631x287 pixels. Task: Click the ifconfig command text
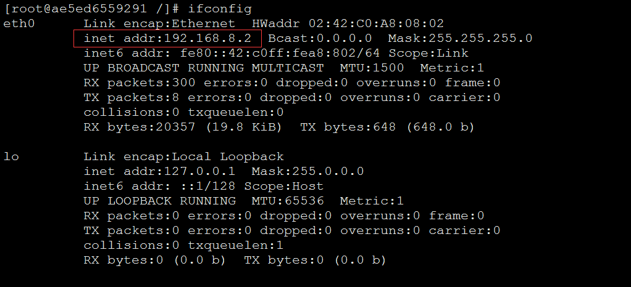coord(220,9)
